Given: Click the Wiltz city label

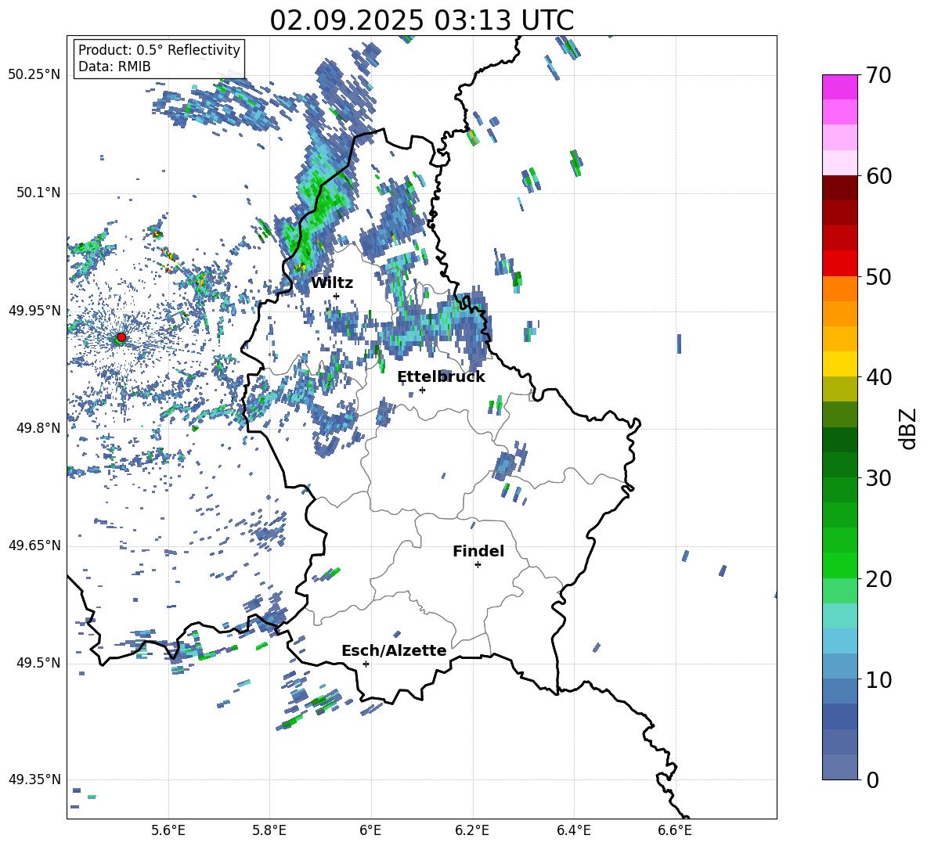Looking at the screenshot, I should [x=332, y=283].
